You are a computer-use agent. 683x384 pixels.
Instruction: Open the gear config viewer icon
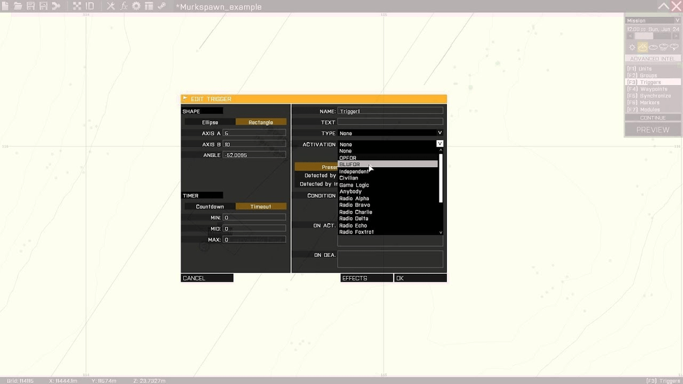tap(137, 6)
